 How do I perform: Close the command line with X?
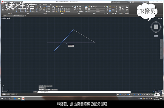click(x=35, y=92)
